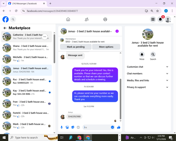Open the Friends icon in top navigation
This screenshot has height=141, width=176.
pyautogui.click(x=87, y=19)
